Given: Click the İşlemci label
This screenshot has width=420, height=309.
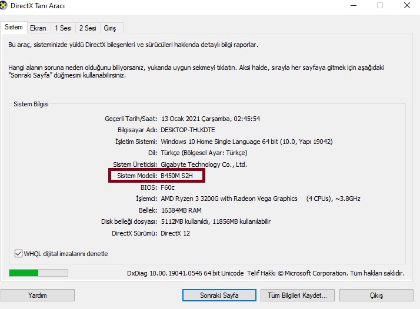Looking at the screenshot, I should (146, 199).
